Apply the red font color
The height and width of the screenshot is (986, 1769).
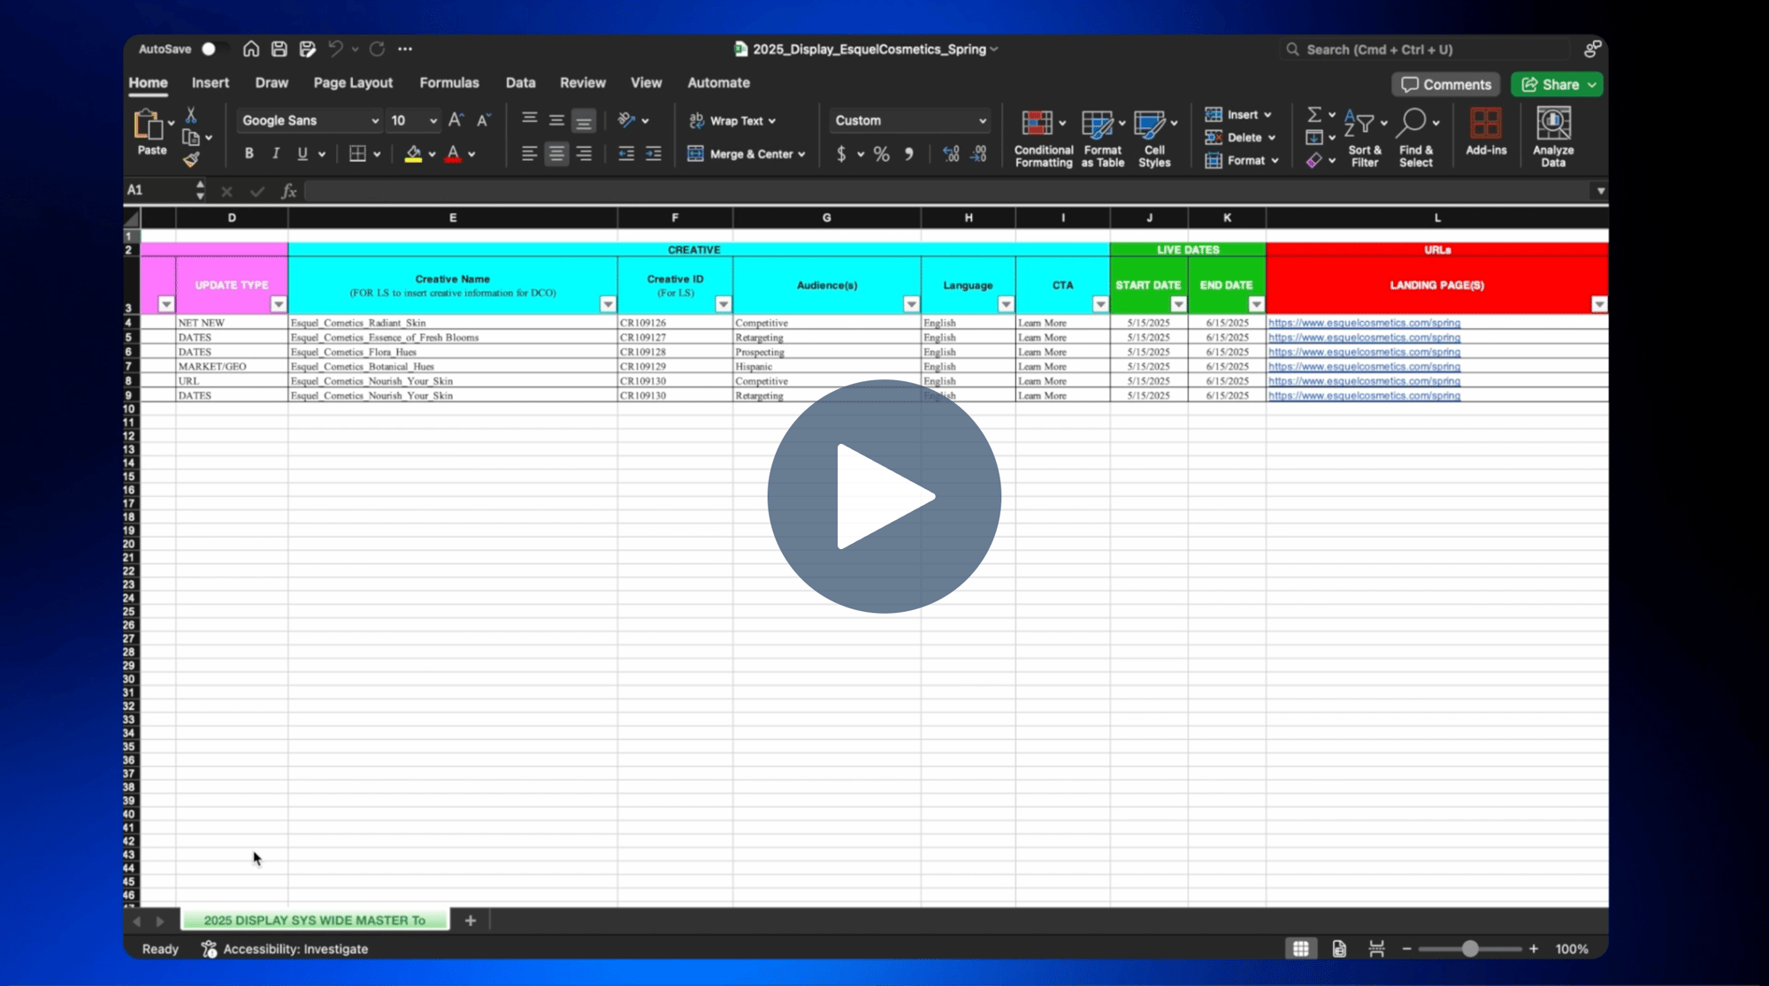(453, 154)
